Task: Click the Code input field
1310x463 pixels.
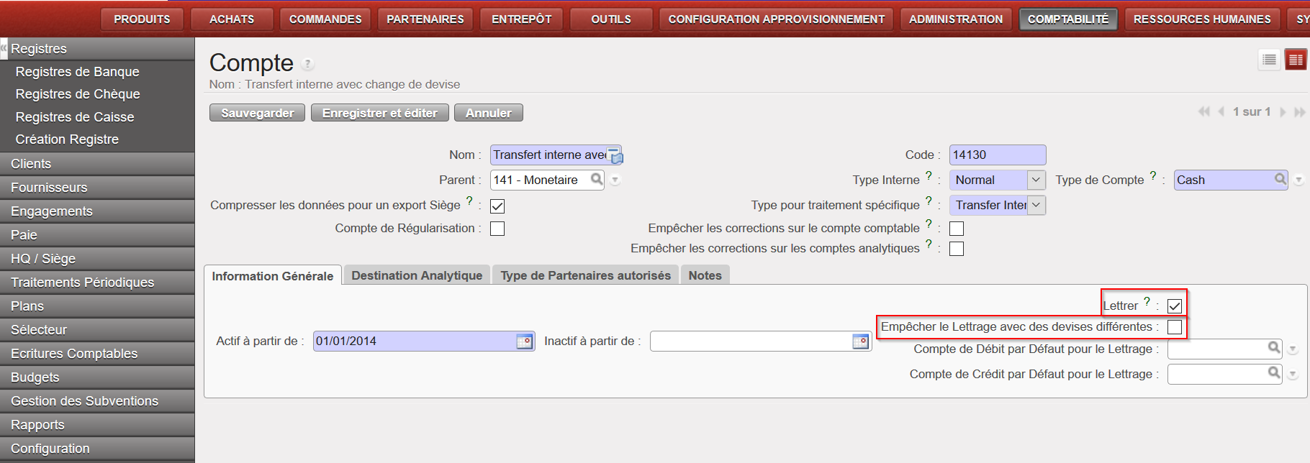Action: 997,155
